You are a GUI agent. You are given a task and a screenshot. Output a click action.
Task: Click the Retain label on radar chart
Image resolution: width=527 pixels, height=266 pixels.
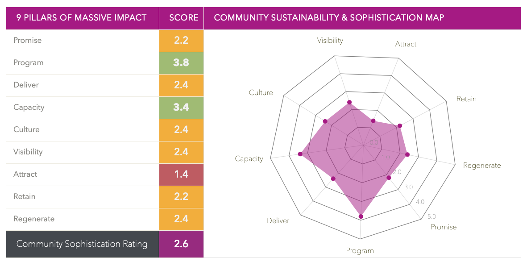(x=466, y=99)
